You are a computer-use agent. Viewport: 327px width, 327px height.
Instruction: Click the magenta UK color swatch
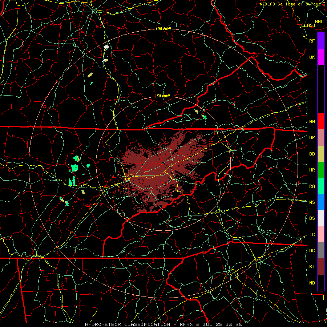[x=321, y=57]
